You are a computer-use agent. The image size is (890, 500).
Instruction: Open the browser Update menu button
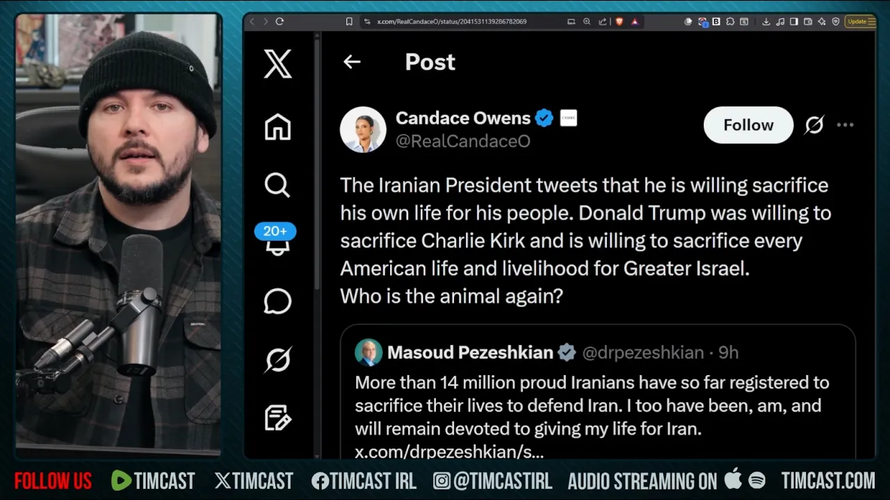tap(859, 22)
